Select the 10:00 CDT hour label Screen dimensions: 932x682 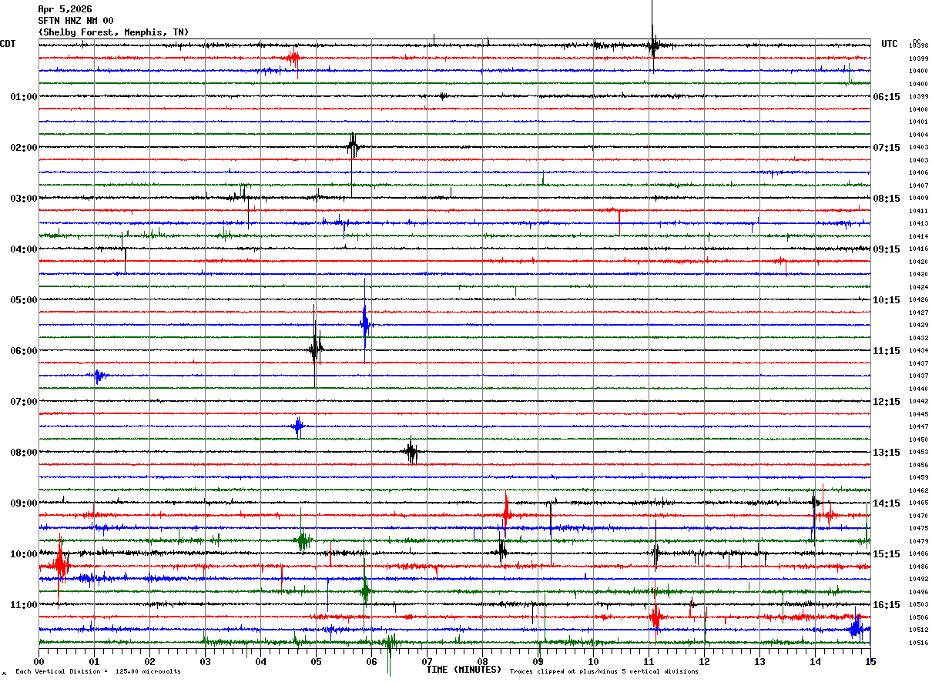click(x=24, y=554)
